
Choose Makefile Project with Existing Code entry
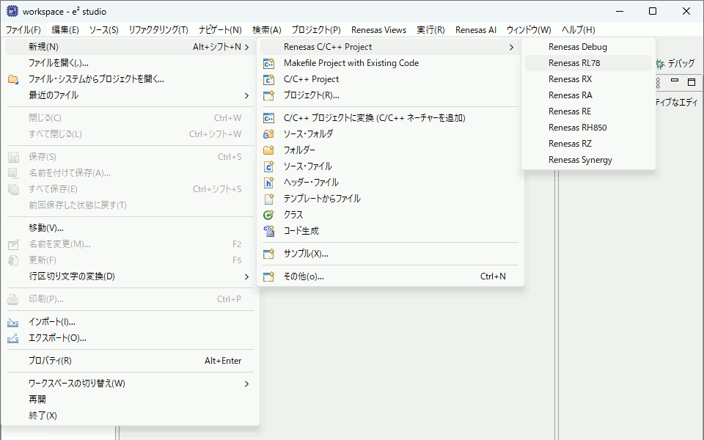click(390, 63)
